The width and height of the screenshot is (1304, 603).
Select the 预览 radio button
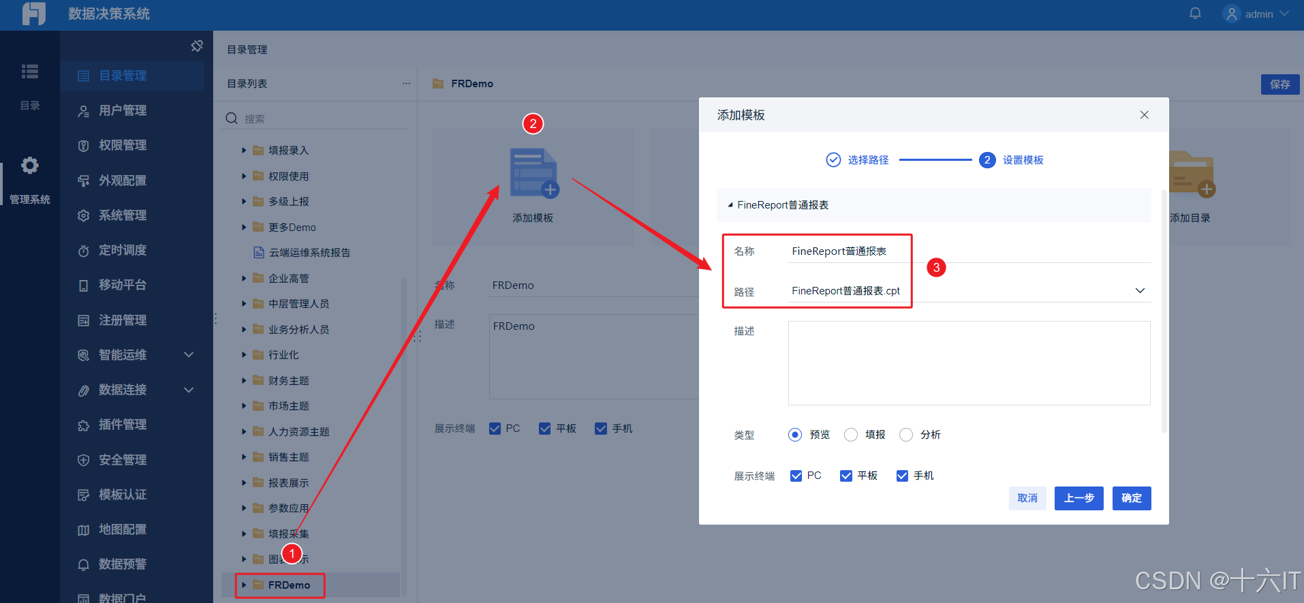pyautogui.click(x=794, y=435)
